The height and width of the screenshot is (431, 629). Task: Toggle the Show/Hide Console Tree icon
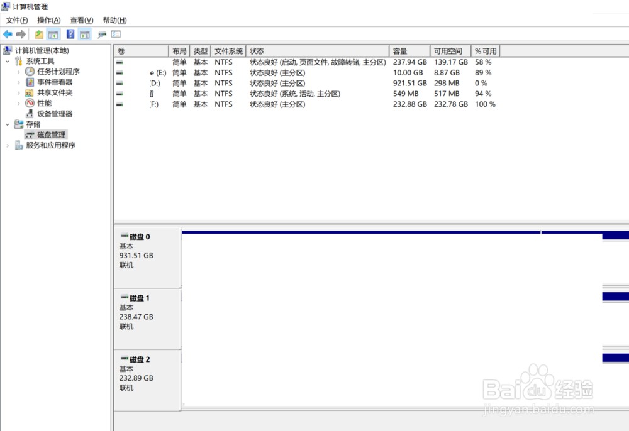(x=53, y=35)
